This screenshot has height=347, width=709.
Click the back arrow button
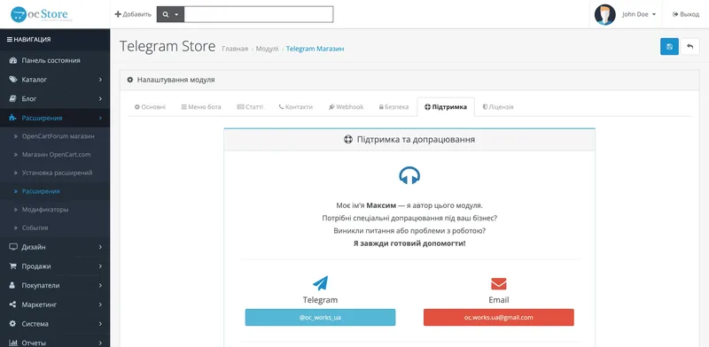(690, 47)
